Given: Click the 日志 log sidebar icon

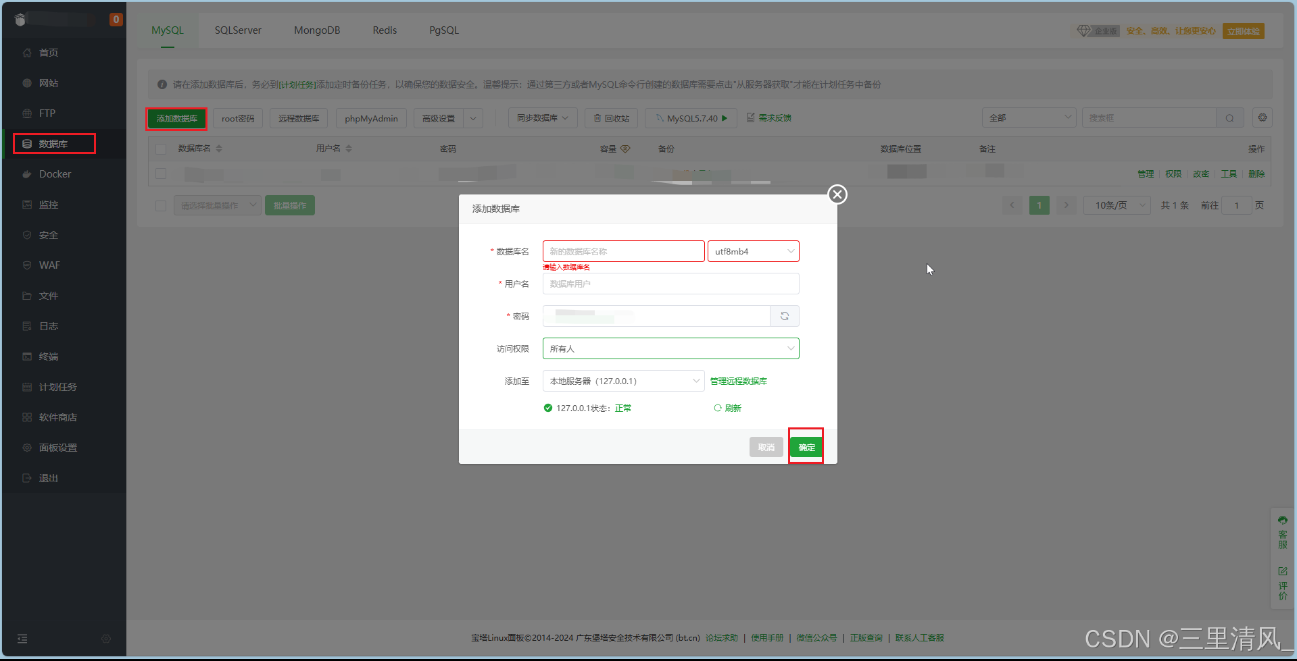Looking at the screenshot, I should [27, 326].
